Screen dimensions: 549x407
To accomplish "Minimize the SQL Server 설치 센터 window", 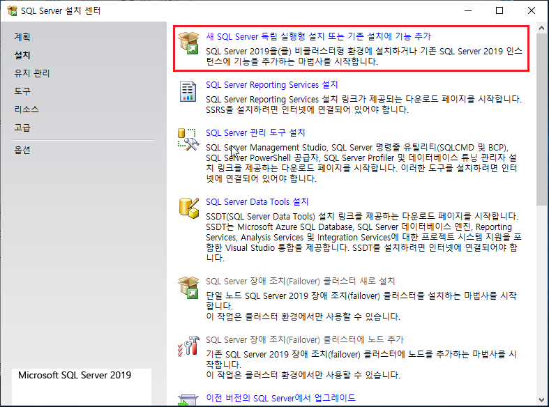I will [x=468, y=10].
